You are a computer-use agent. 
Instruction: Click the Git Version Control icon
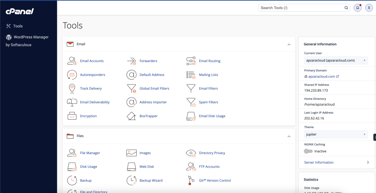[191, 181]
